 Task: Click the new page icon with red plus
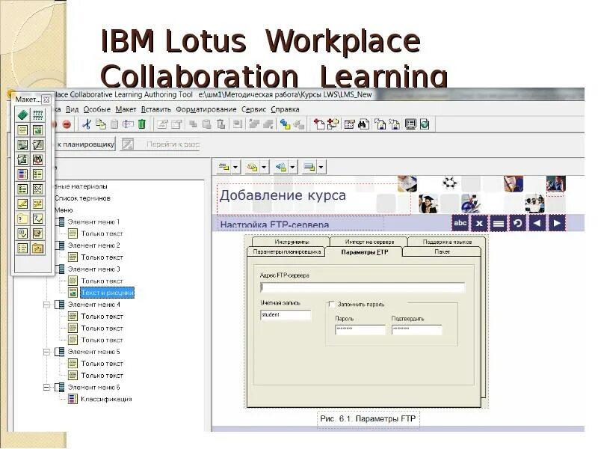coord(319,124)
